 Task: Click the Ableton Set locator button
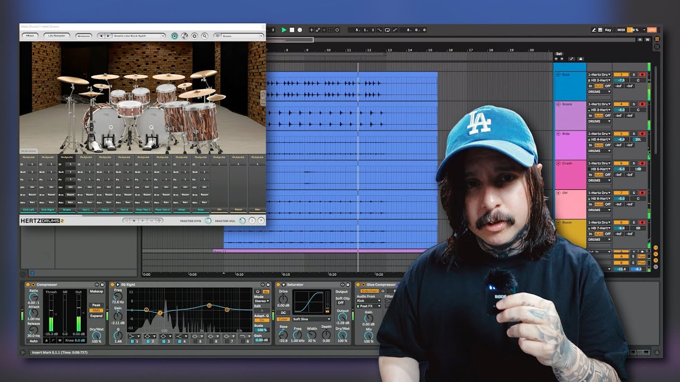pyautogui.click(x=559, y=54)
